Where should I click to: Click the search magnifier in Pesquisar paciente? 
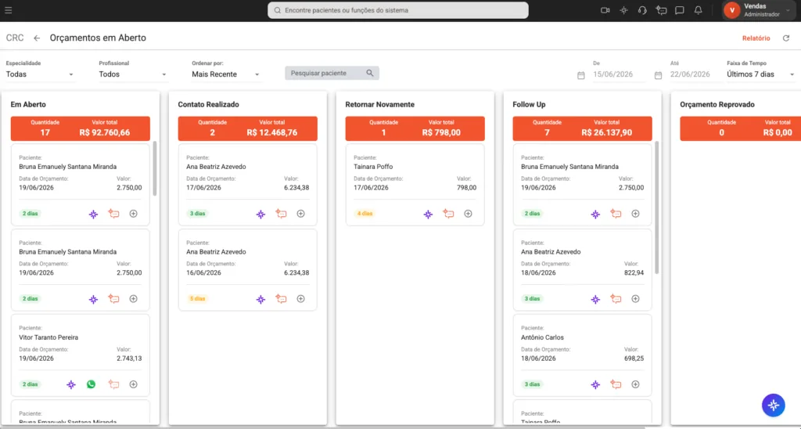[370, 73]
